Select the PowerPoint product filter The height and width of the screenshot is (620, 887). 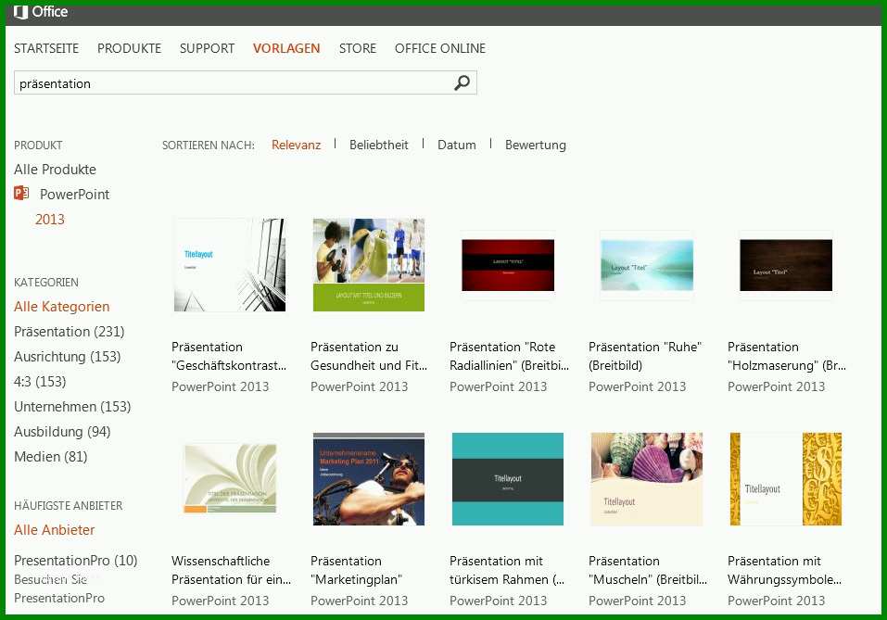[74, 194]
